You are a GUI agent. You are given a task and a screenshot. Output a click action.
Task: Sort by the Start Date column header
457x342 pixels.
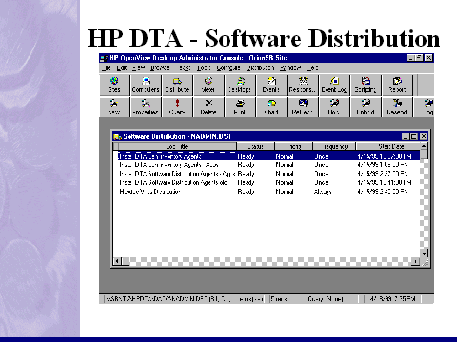387,146
